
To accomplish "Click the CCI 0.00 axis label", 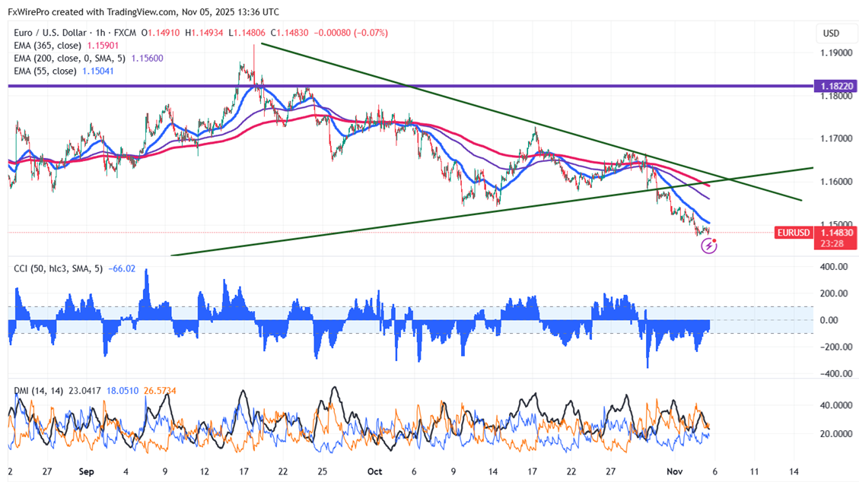I will click(829, 320).
